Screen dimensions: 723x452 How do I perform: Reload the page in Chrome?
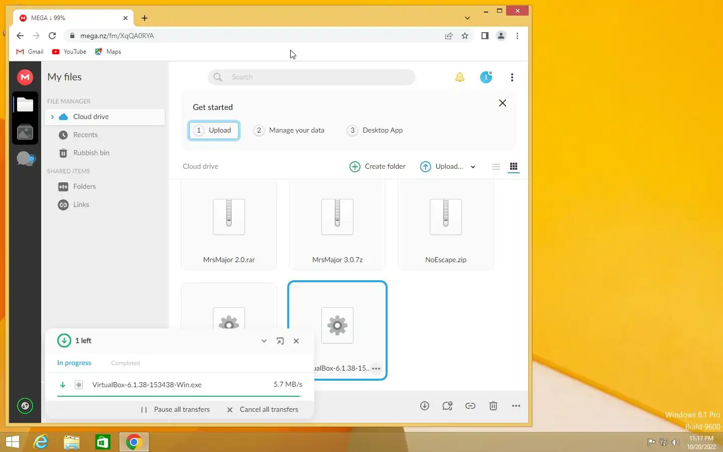52,36
